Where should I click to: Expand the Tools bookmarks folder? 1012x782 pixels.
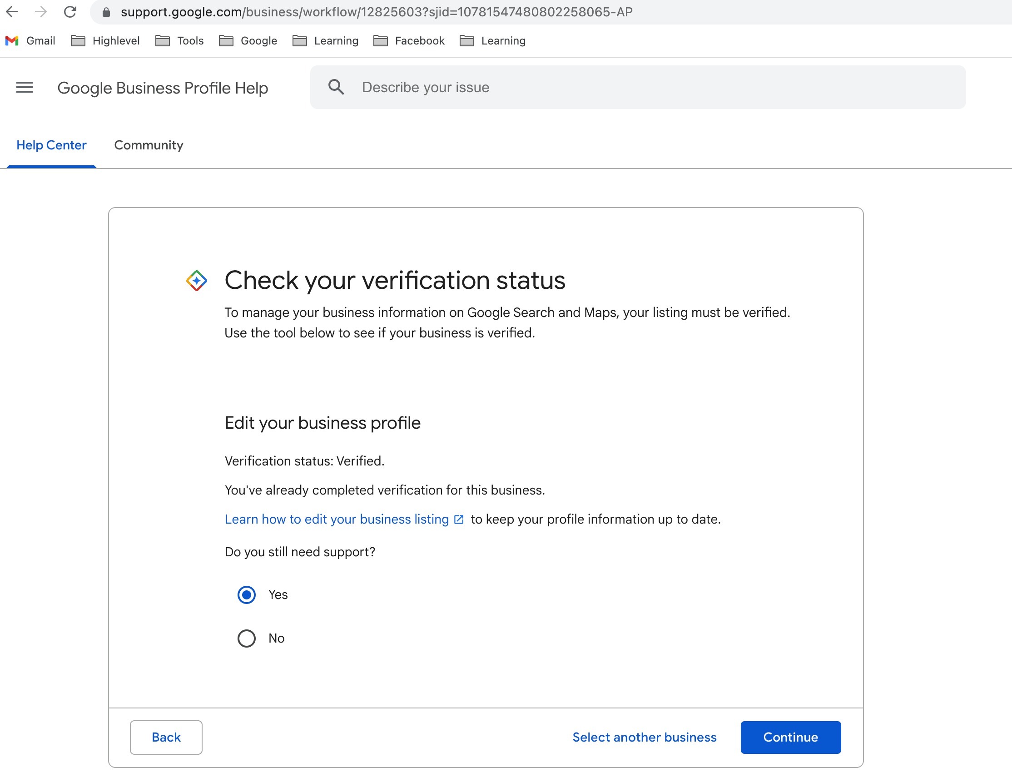coord(180,41)
